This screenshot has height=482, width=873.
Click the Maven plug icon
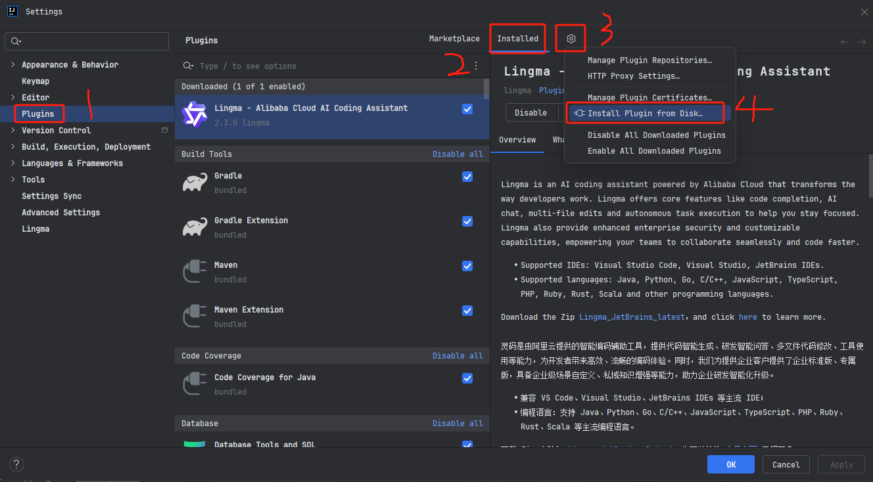click(x=195, y=272)
